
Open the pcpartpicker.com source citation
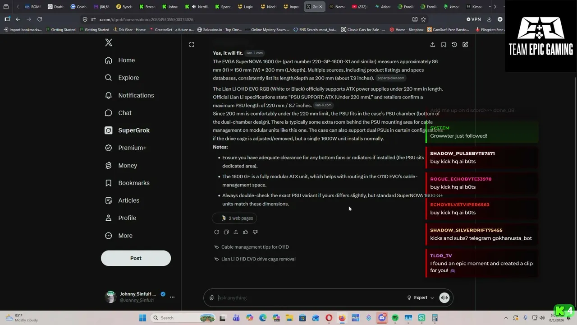pyautogui.click(x=391, y=78)
